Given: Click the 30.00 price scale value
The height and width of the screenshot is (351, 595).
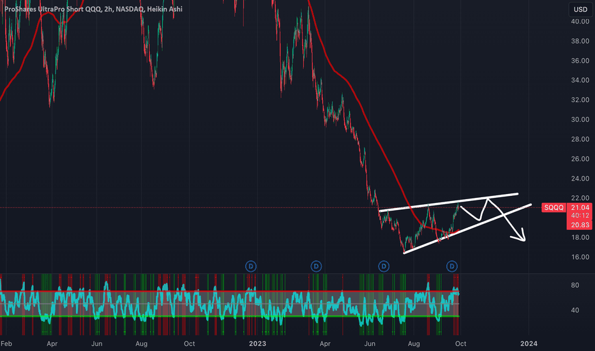Looking at the screenshot, I should point(580,119).
